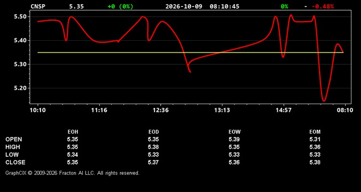
Task: Click the EOH CLOSE value 5.35
Action: [x=73, y=162]
